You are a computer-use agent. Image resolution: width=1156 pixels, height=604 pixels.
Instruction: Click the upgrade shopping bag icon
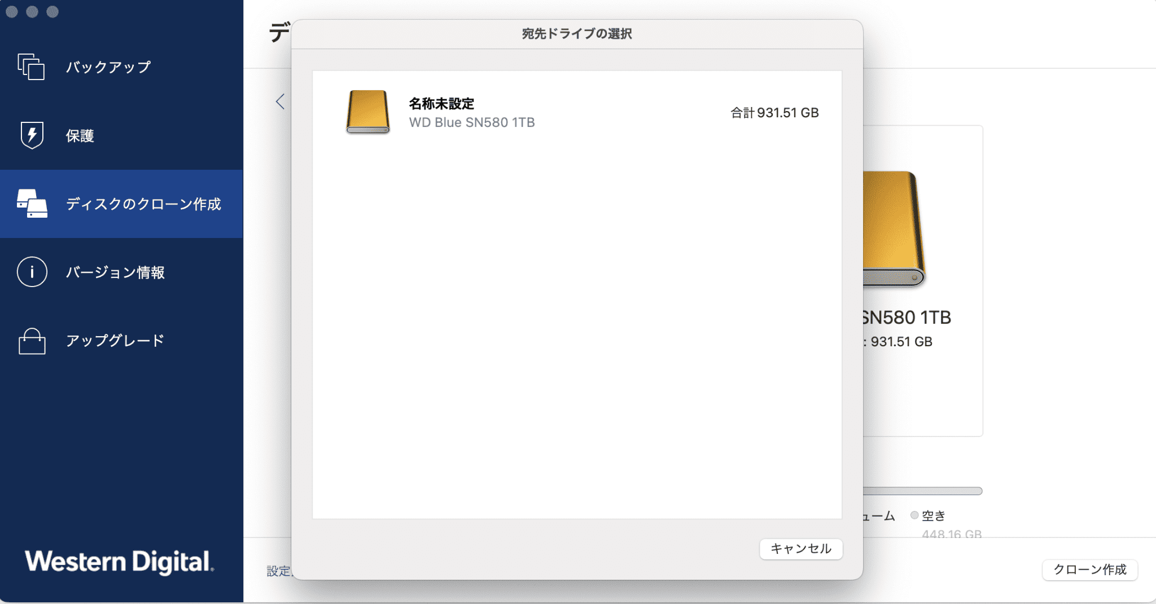32,341
